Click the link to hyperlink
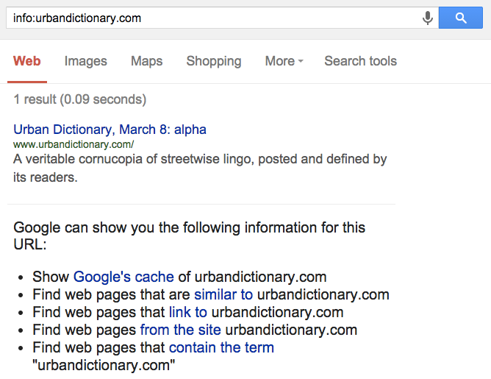Screen dimensions: 491x379 188,312
